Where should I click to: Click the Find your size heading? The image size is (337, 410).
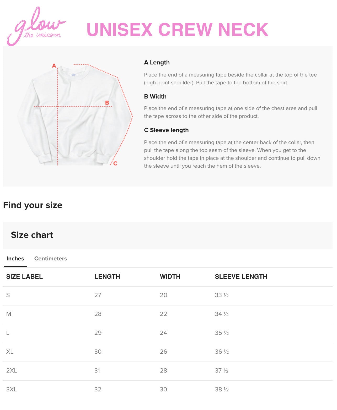(33, 205)
